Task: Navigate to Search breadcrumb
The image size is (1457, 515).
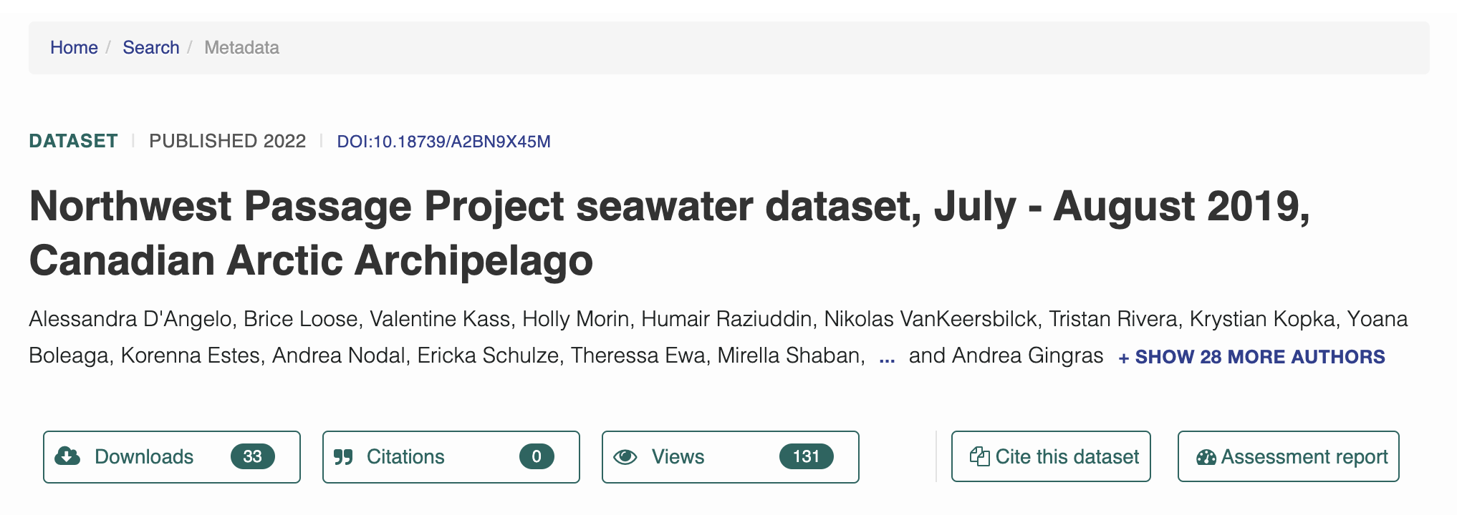Action: 151,47
